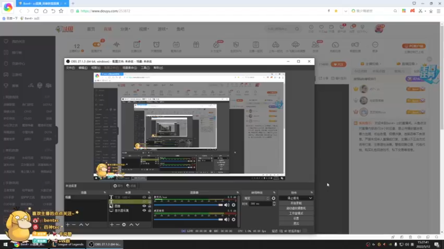Open settings gear for desktop audio channel
The image size is (444, 249).
pos(234,219)
